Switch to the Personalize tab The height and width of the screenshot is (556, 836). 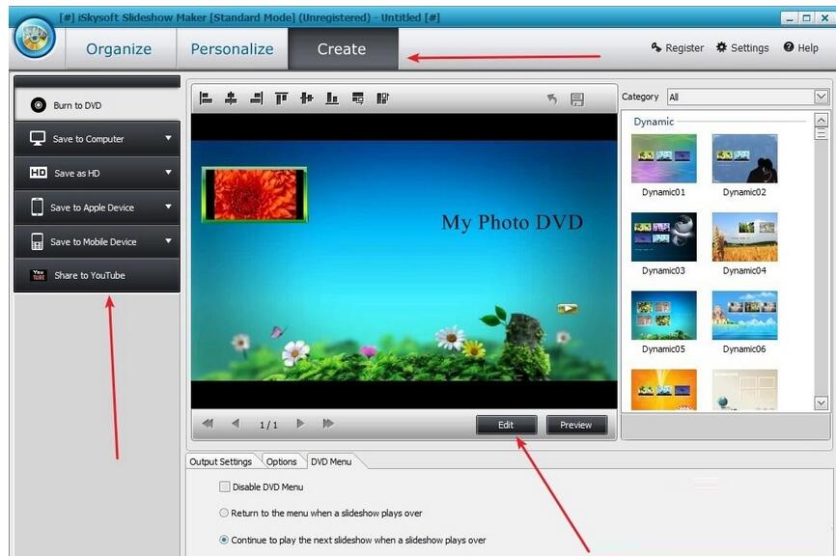pos(232,49)
